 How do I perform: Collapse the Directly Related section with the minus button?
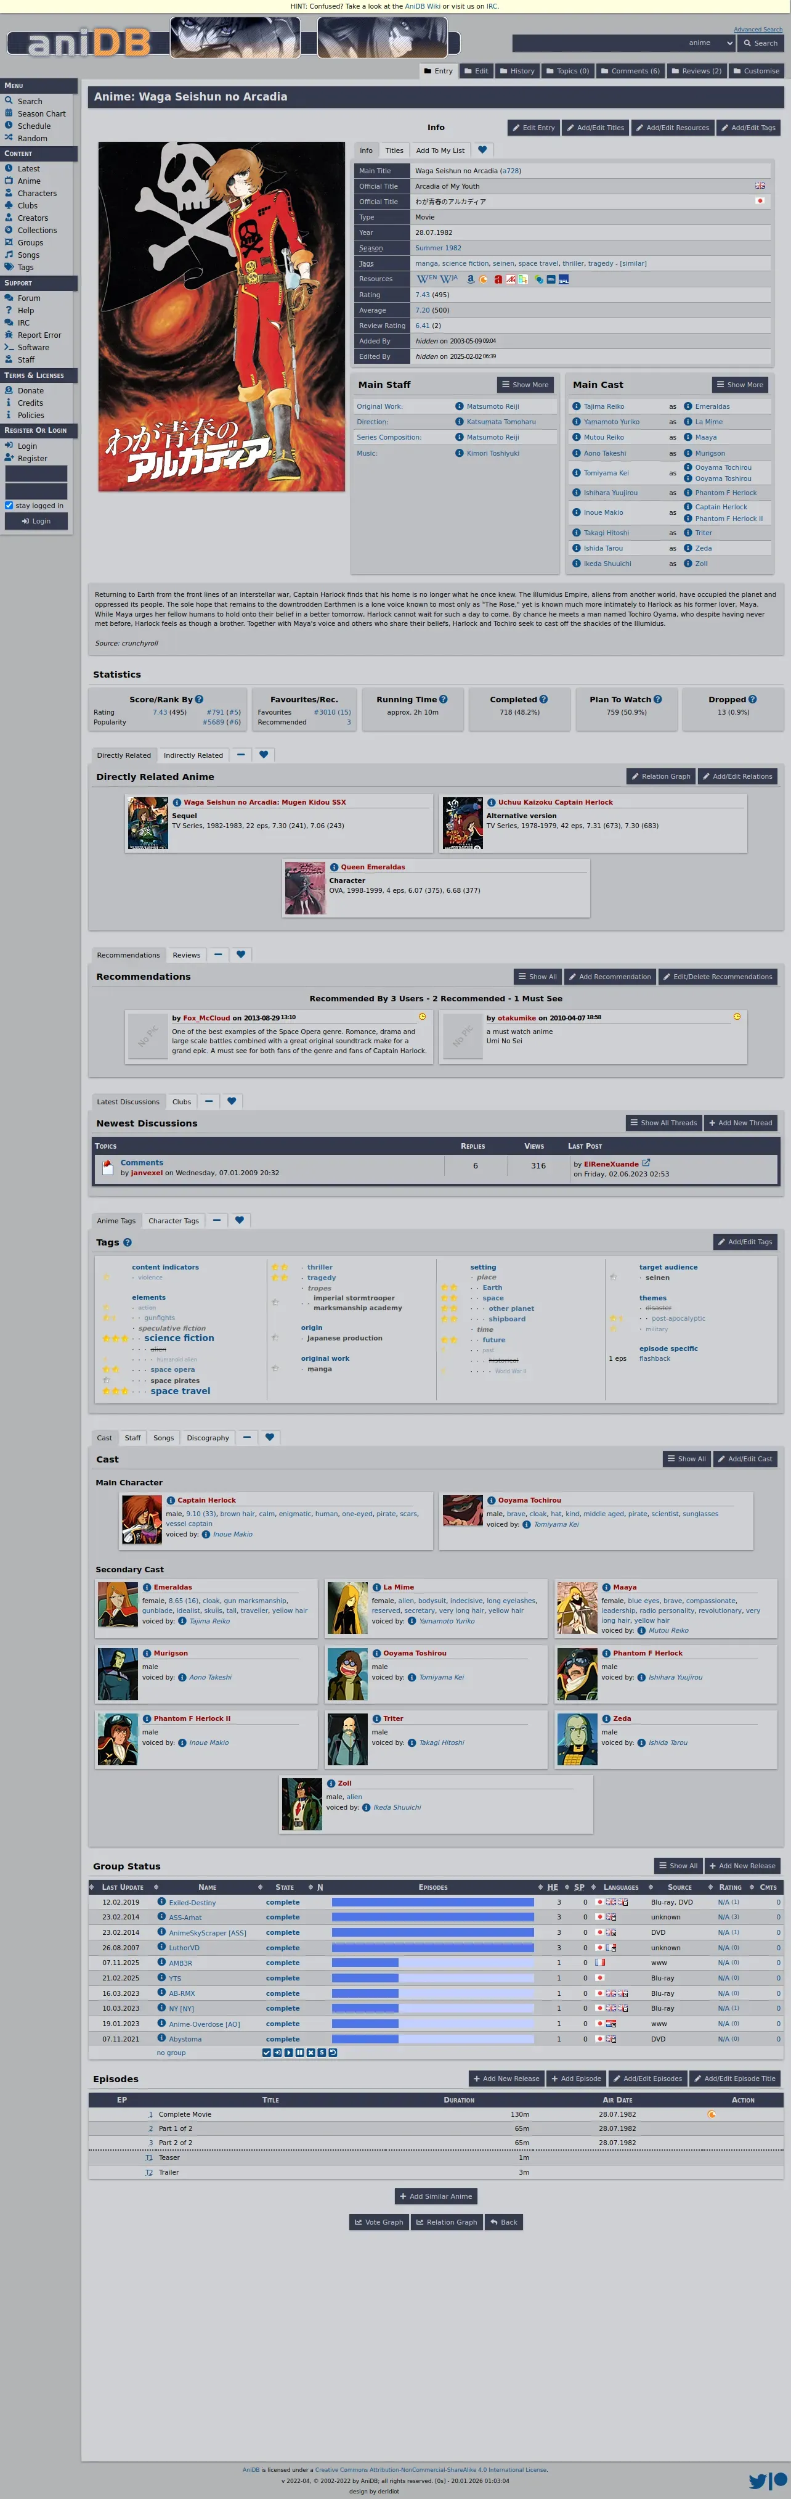240,755
